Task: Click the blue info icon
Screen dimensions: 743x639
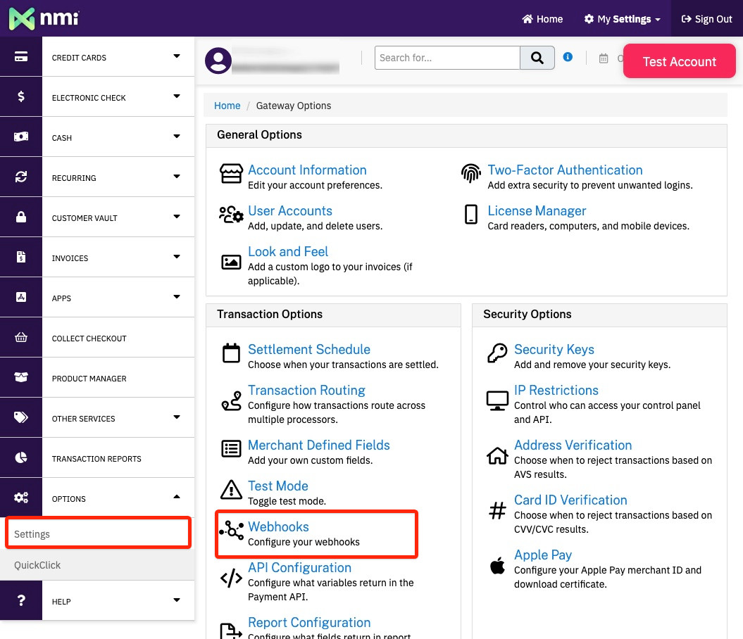Action: coord(568,57)
